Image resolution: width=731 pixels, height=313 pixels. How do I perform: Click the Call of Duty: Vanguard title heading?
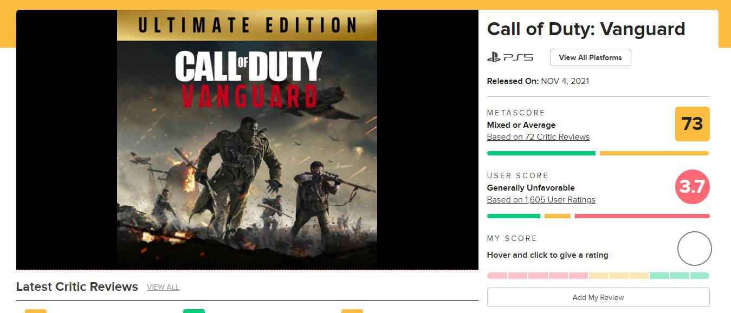[x=586, y=29]
